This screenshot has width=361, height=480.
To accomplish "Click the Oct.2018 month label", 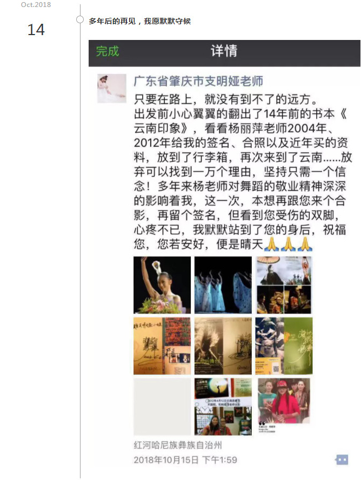I will click(36, 5).
